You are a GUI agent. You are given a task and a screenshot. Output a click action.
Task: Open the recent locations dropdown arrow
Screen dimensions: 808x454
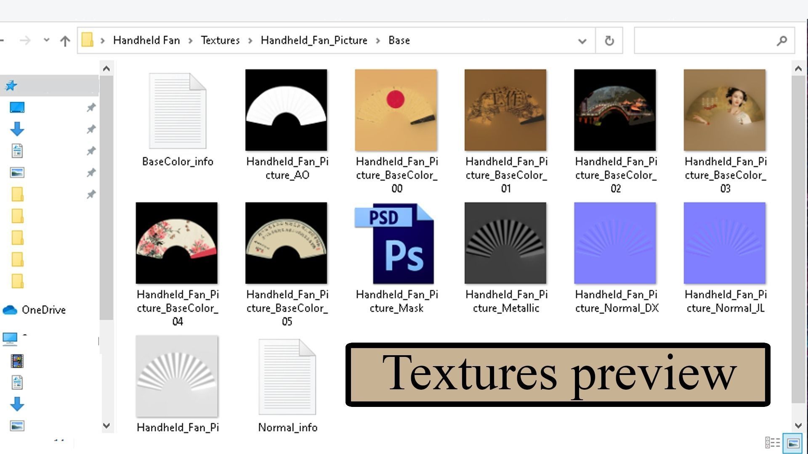pyautogui.click(x=46, y=40)
